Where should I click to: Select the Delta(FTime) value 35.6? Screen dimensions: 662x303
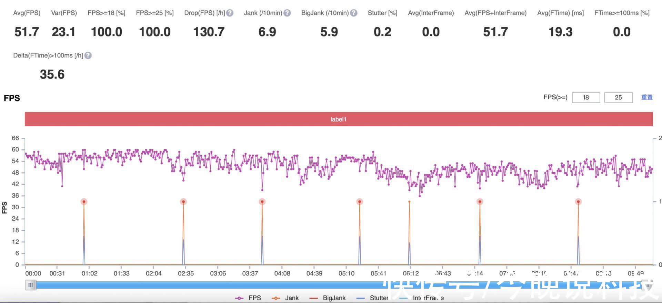click(x=52, y=74)
